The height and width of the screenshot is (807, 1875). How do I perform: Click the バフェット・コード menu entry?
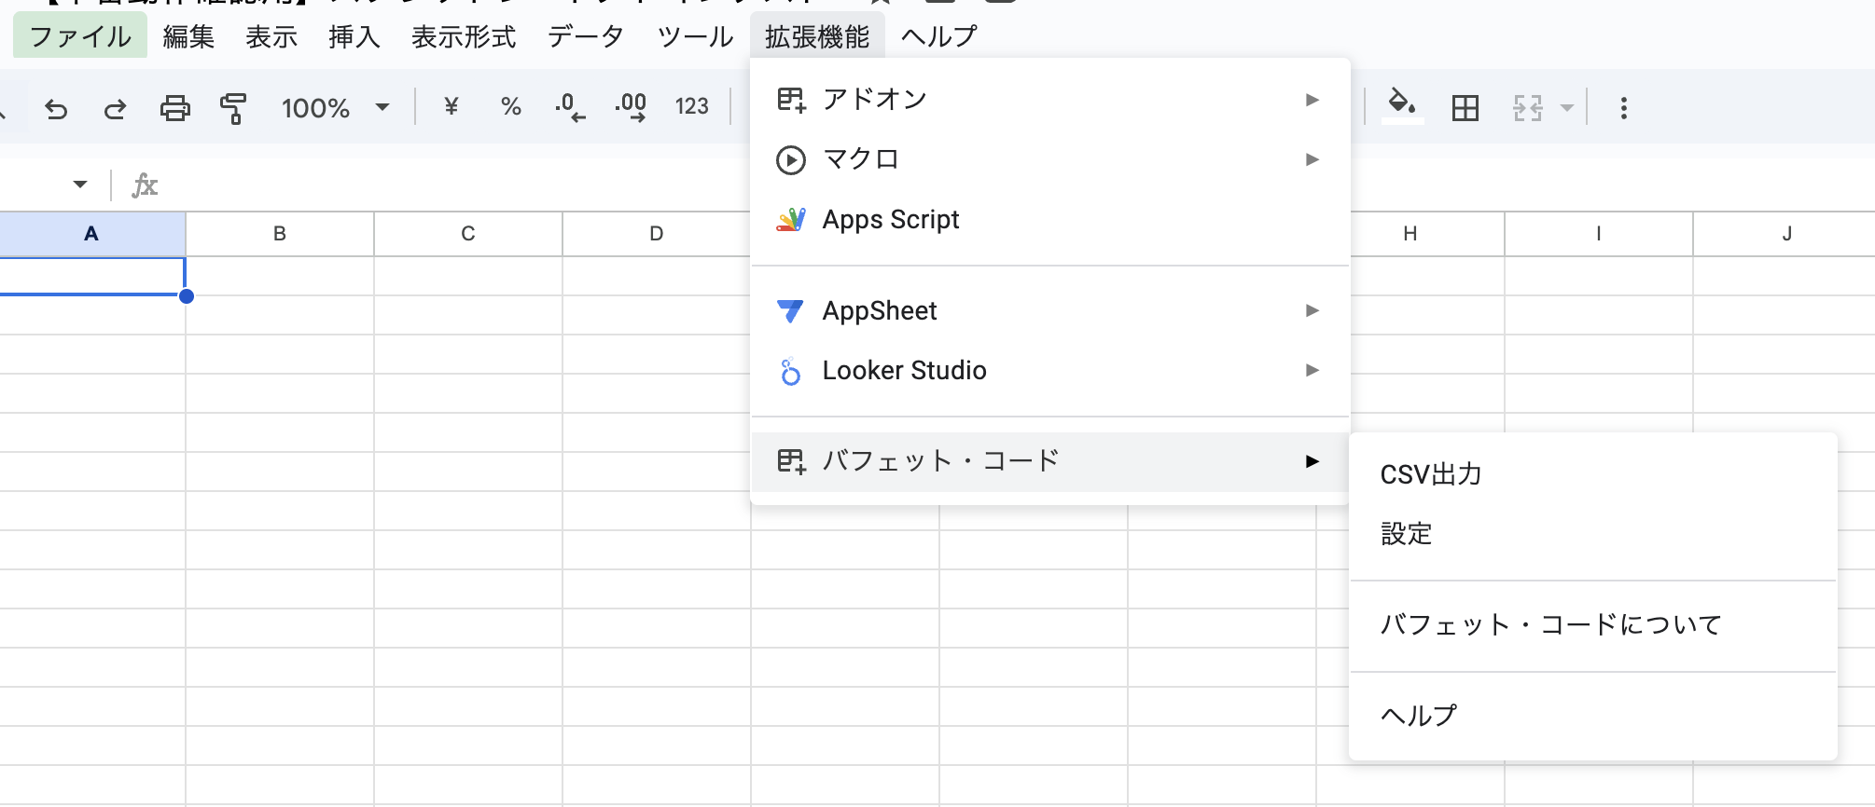coord(1050,461)
